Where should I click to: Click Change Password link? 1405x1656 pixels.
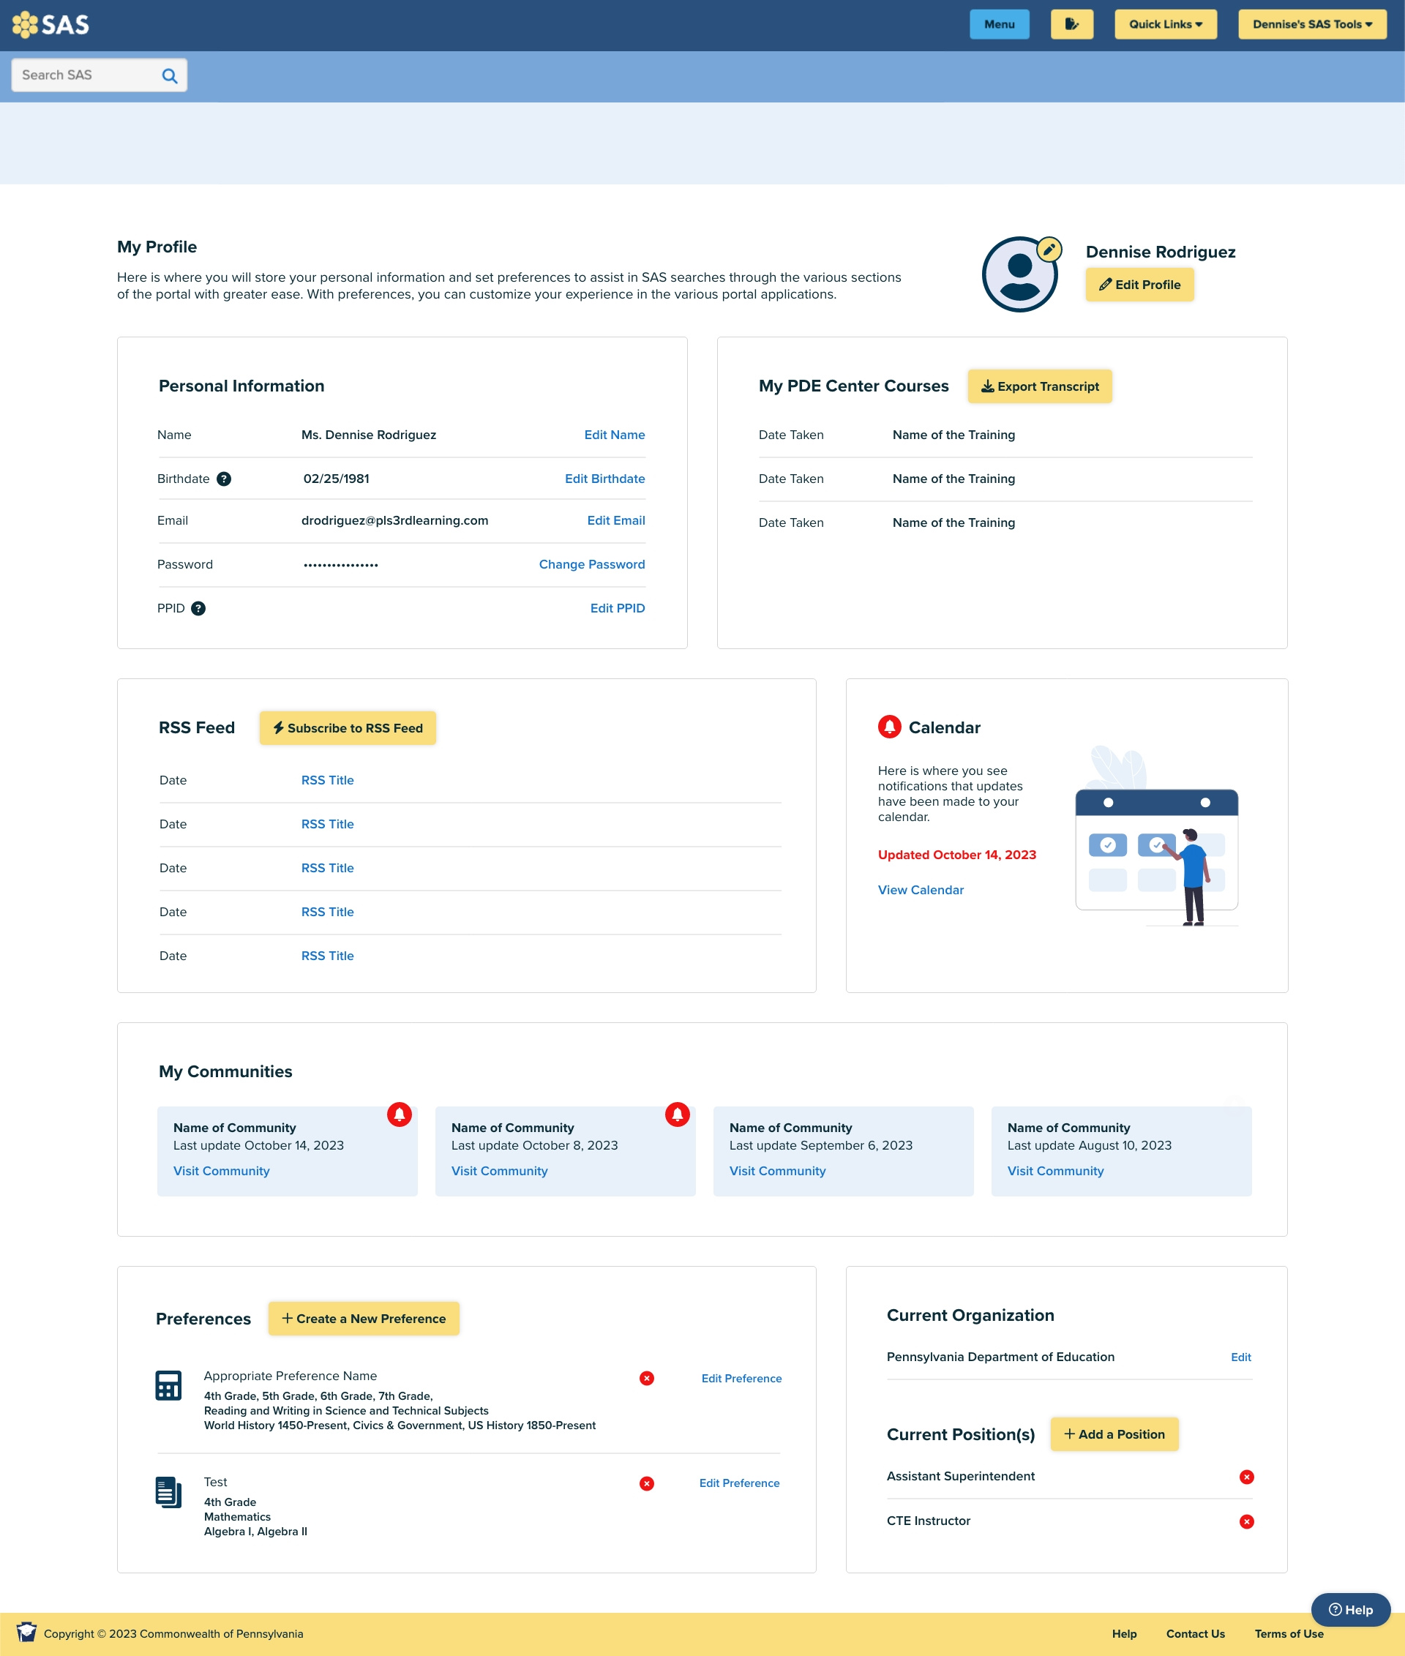pos(591,564)
